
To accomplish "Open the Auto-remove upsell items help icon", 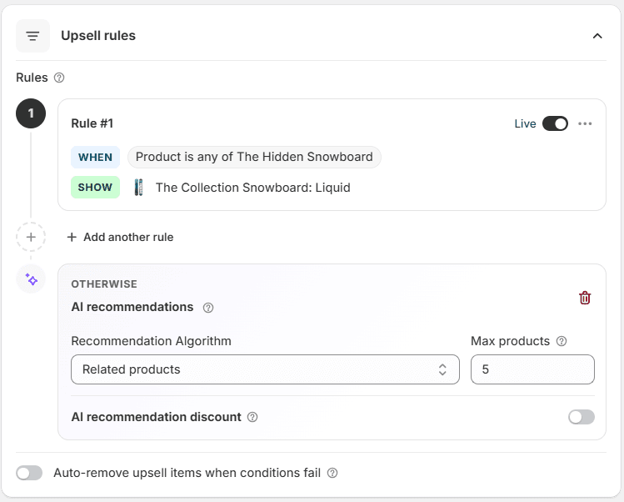I will (x=332, y=473).
